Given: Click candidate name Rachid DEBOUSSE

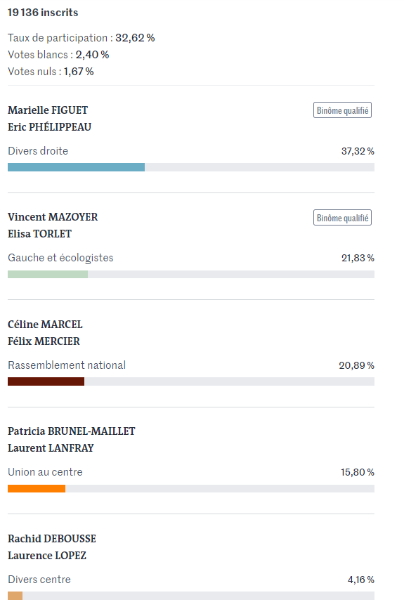Looking at the screenshot, I should (52, 538).
